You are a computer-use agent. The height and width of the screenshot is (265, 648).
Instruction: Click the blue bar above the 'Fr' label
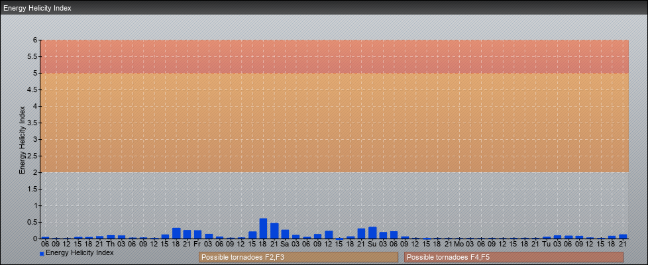197,235
